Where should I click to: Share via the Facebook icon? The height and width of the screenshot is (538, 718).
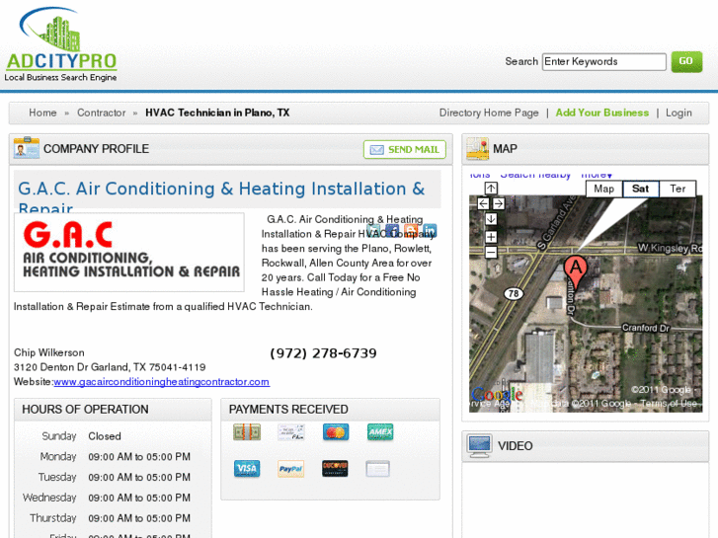(392, 230)
